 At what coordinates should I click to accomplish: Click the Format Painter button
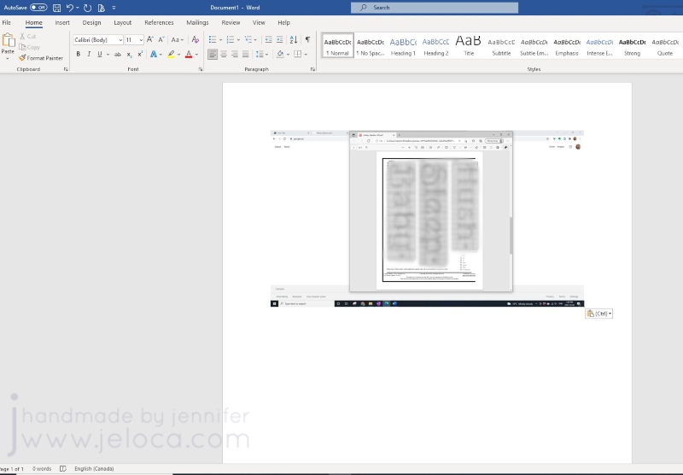[43, 58]
